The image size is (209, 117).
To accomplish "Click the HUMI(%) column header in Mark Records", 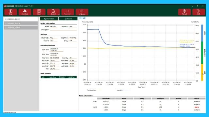I will 71,77.
